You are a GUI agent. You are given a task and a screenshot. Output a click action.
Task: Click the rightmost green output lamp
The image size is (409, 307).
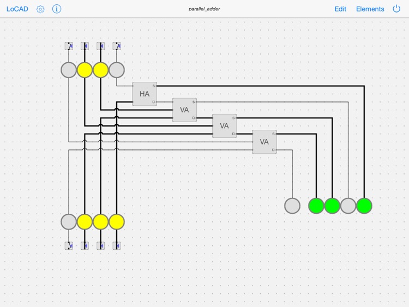coord(364,206)
